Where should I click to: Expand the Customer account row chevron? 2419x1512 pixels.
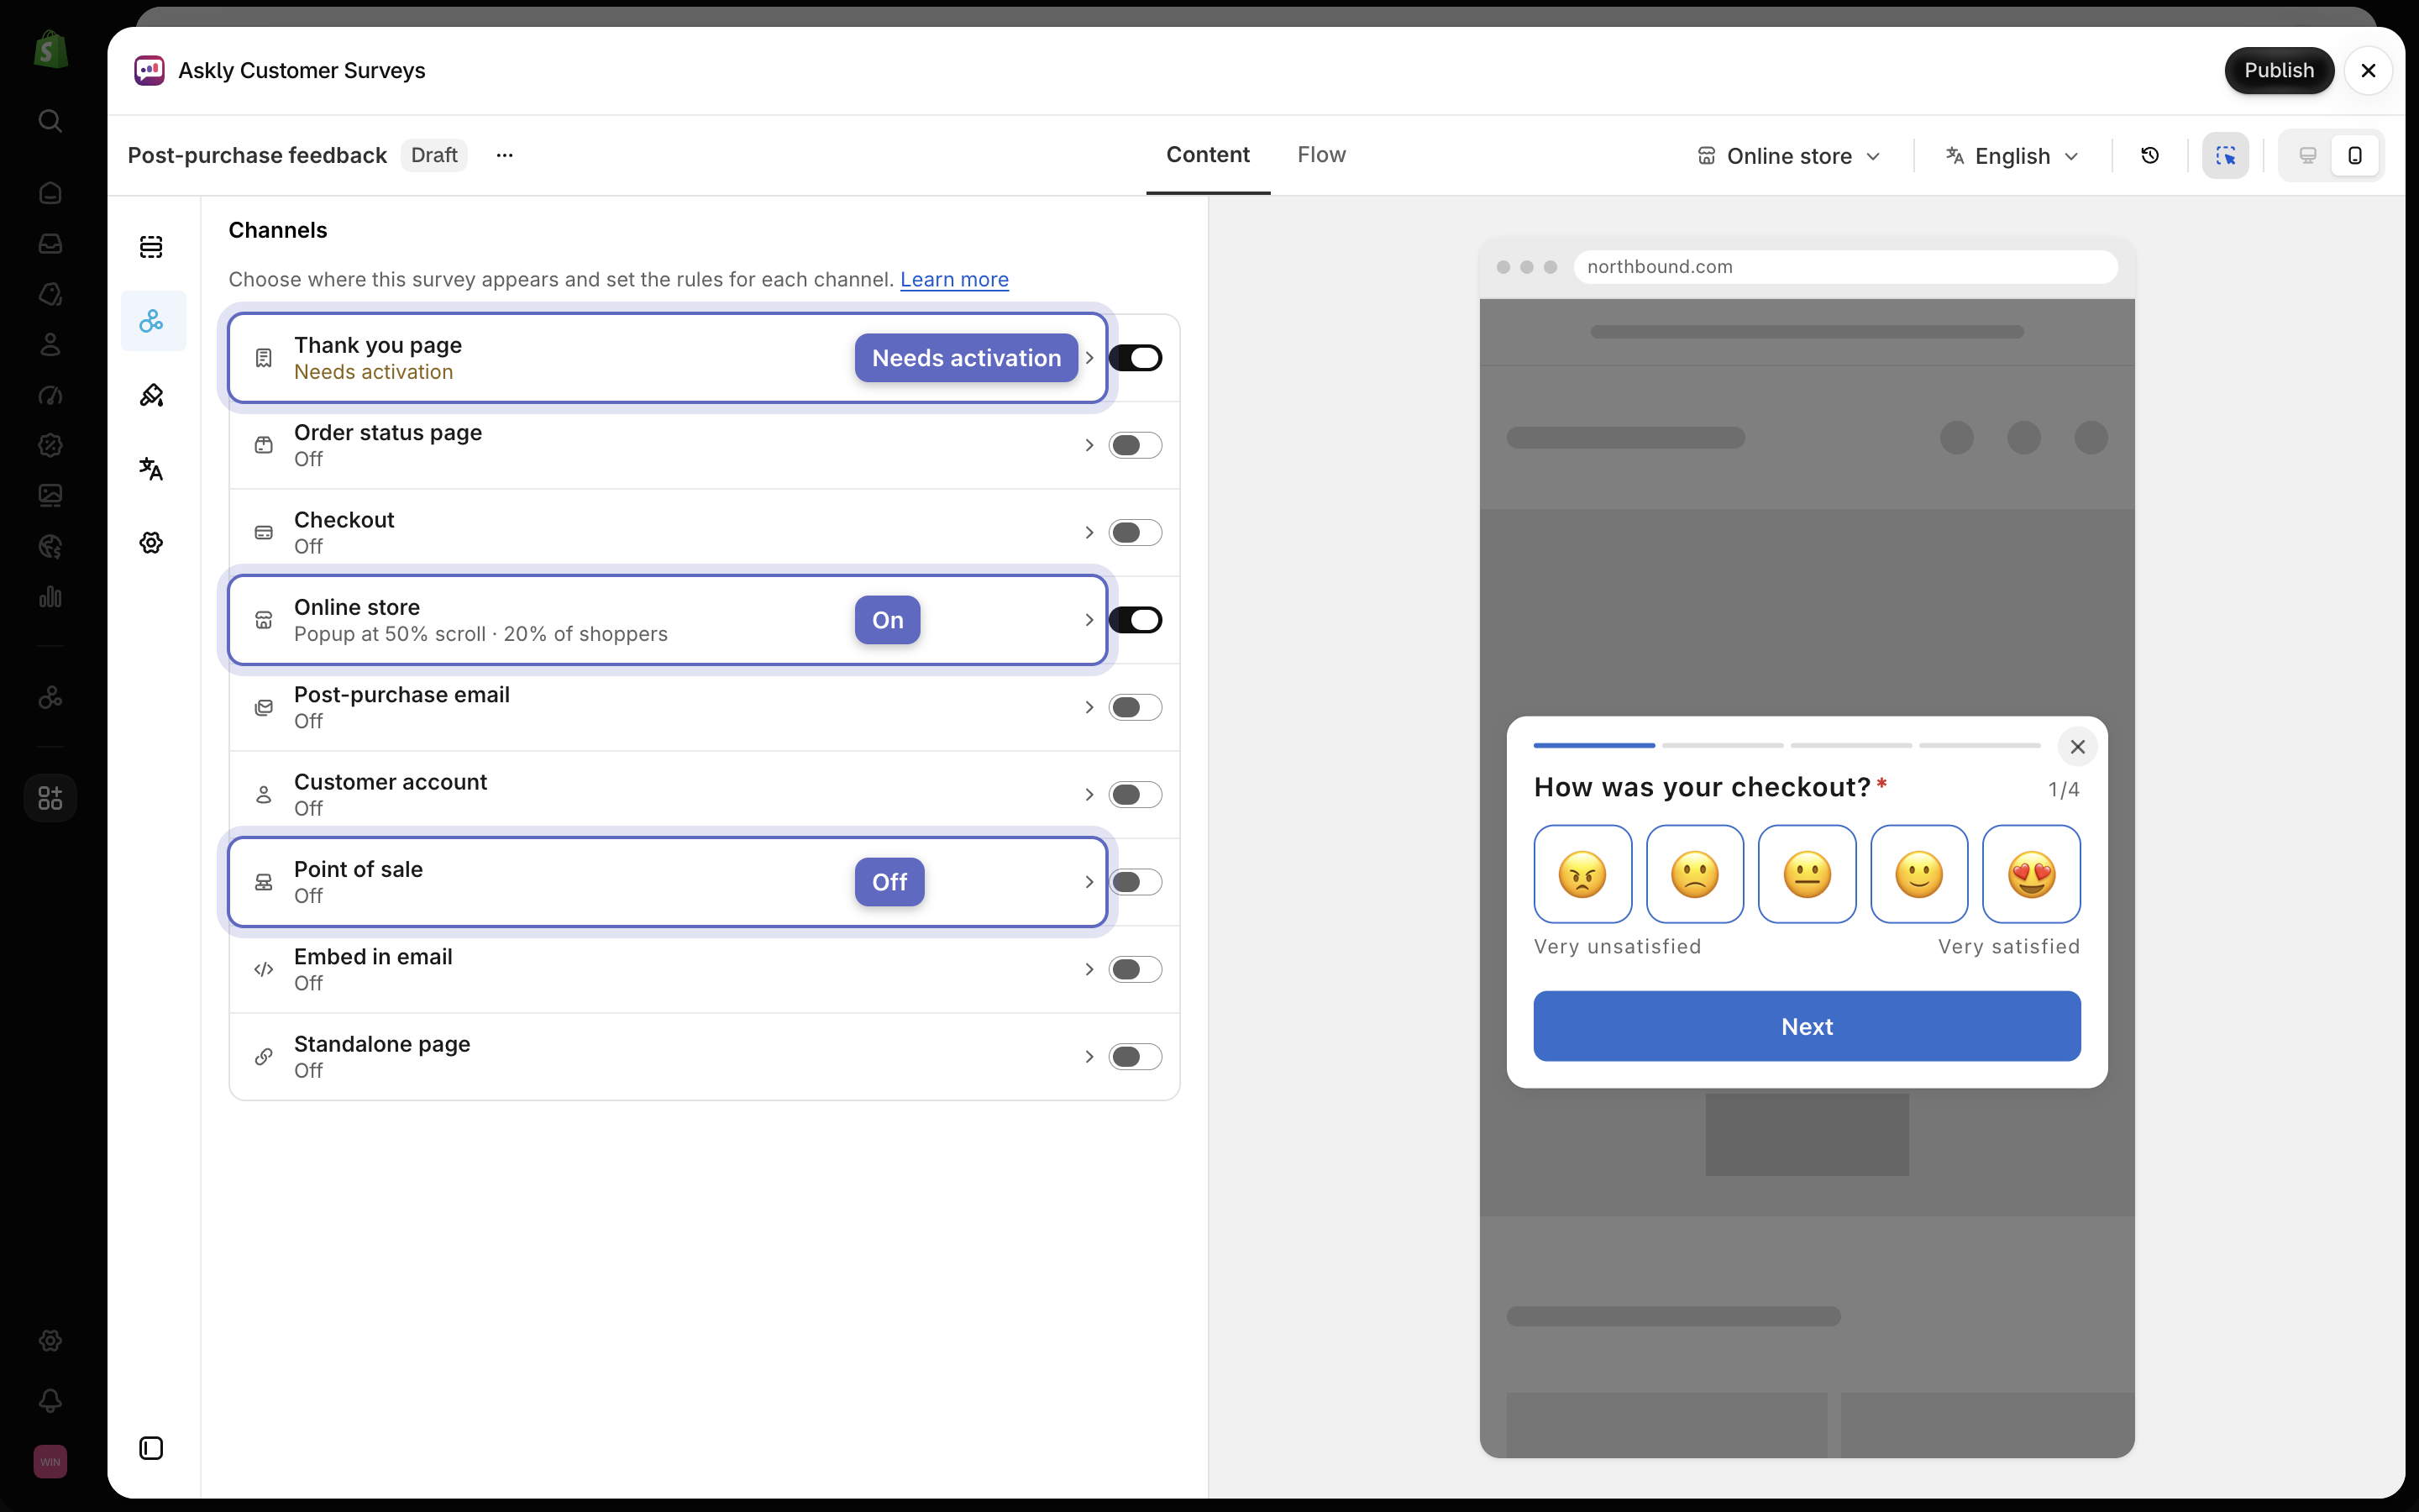point(1089,795)
